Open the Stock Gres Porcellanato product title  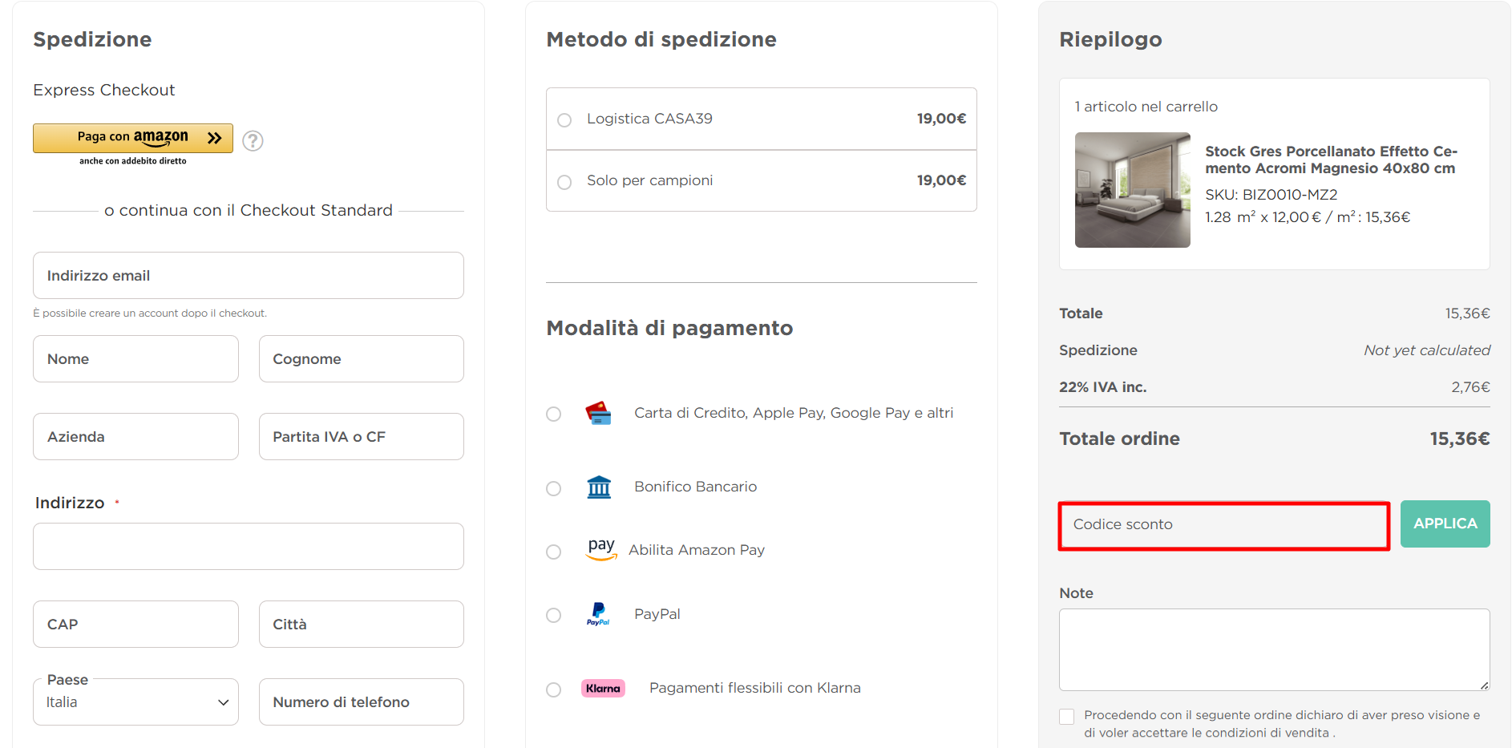[x=1331, y=160]
